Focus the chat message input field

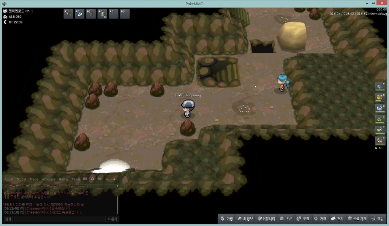tap(60, 219)
